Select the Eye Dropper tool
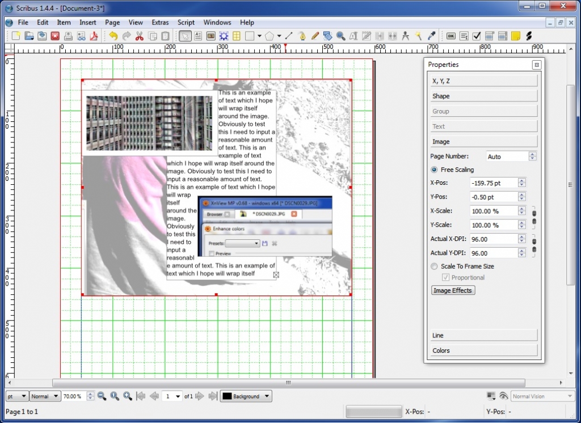This screenshot has width=581, height=423. (431, 36)
